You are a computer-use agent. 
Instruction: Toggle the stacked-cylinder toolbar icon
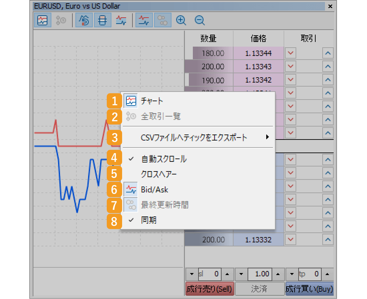click(102, 20)
